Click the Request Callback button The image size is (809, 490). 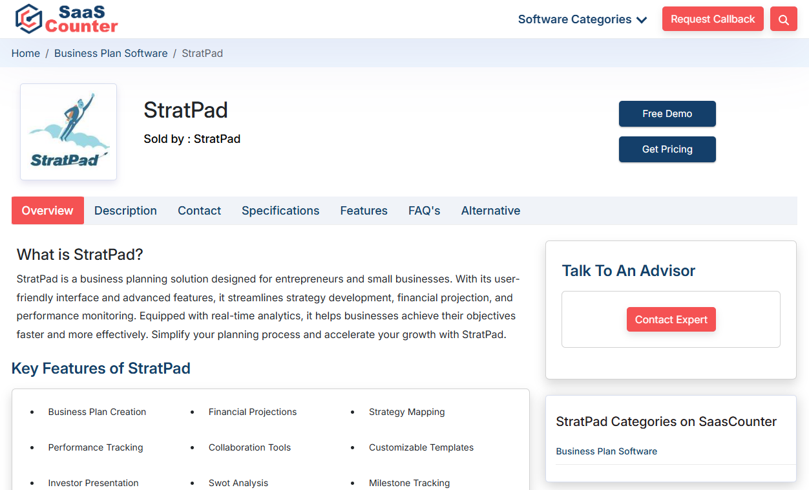point(713,19)
